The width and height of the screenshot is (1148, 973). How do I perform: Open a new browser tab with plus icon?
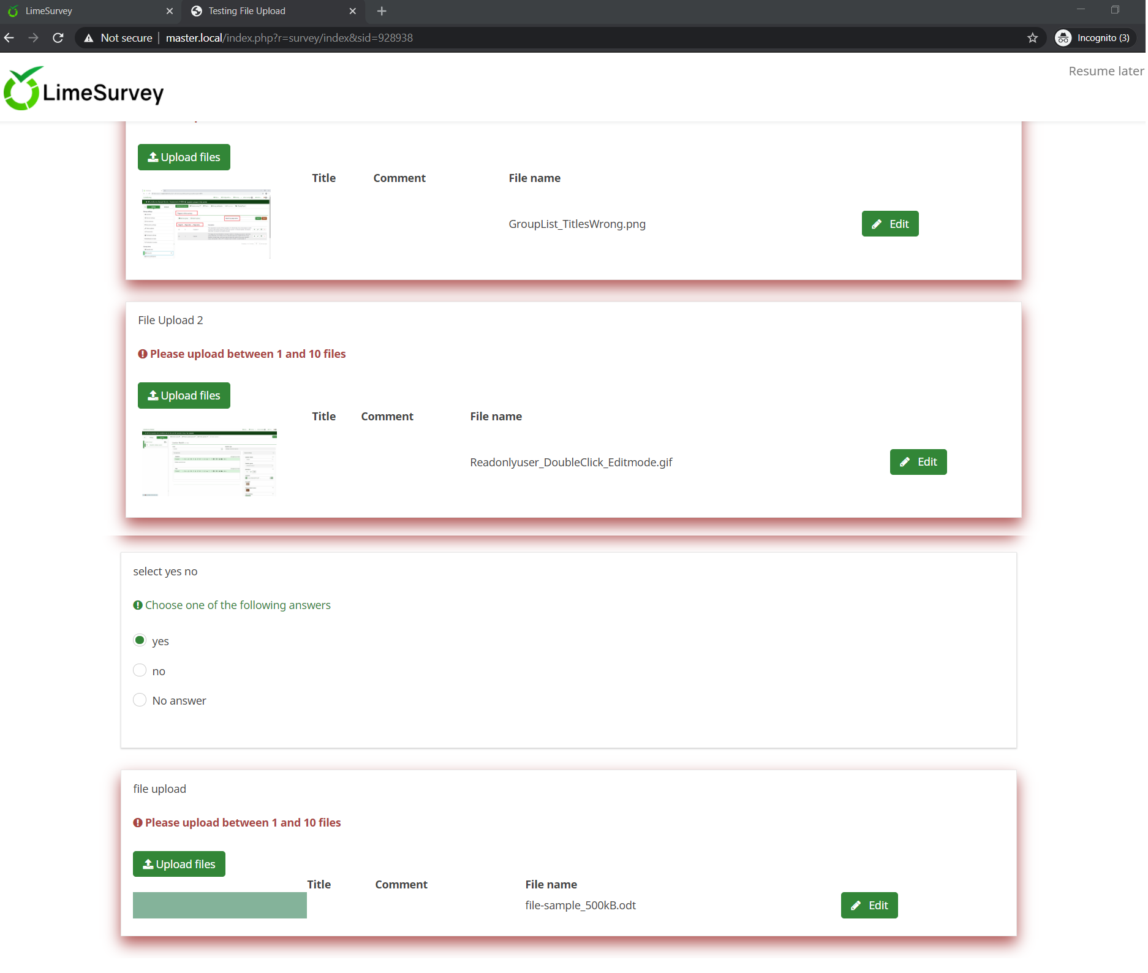[382, 11]
